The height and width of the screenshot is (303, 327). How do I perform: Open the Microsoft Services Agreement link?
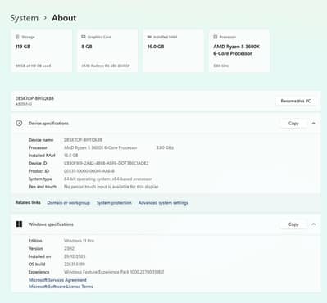[x=57, y=280]
